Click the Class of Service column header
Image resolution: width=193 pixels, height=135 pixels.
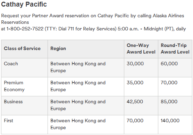22,48
